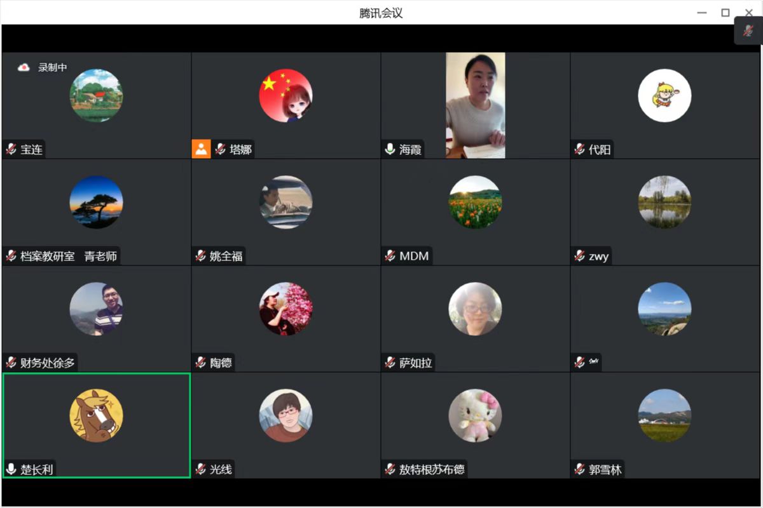Click the active microphone icon beside 海霞
Image resolution: width=763 pixels, height=508 pixels.
point(390,150)
